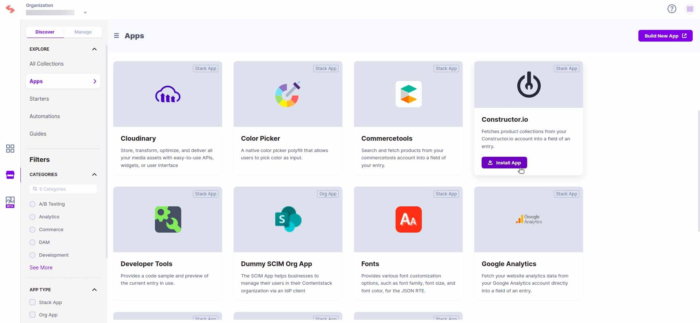Select the Analytics category radio

(32, 217)
